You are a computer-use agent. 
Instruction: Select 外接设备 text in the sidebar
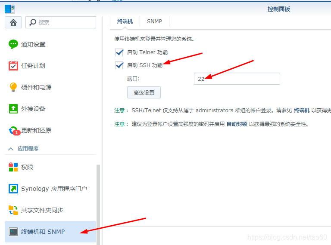coord(33,109)
